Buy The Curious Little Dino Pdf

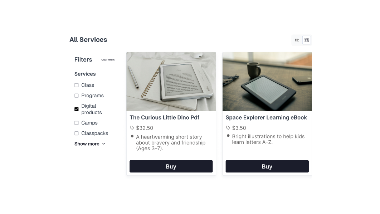click(171, 166)
